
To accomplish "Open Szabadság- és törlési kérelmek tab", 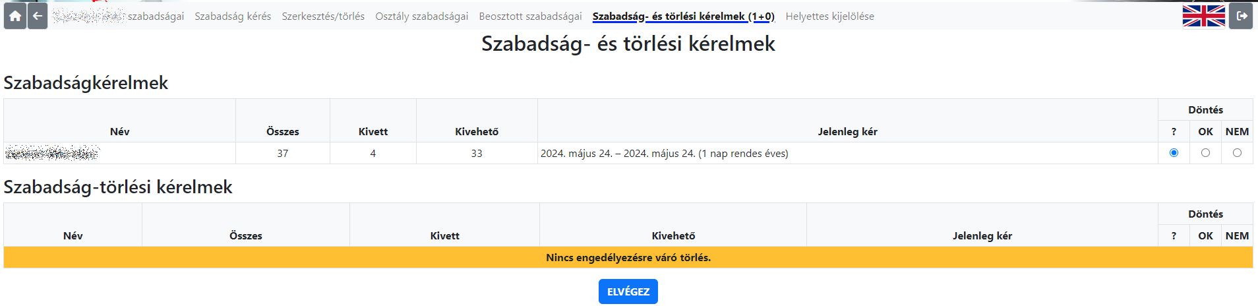I will pos(684,16).
